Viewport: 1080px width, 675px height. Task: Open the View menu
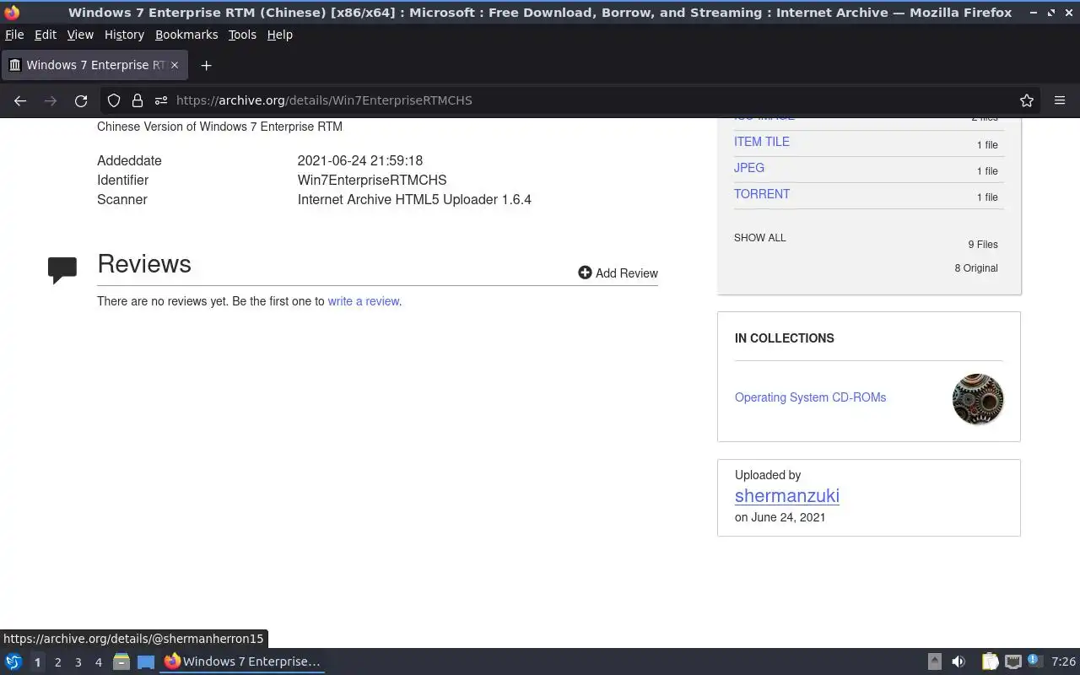(x=80, y=35)
